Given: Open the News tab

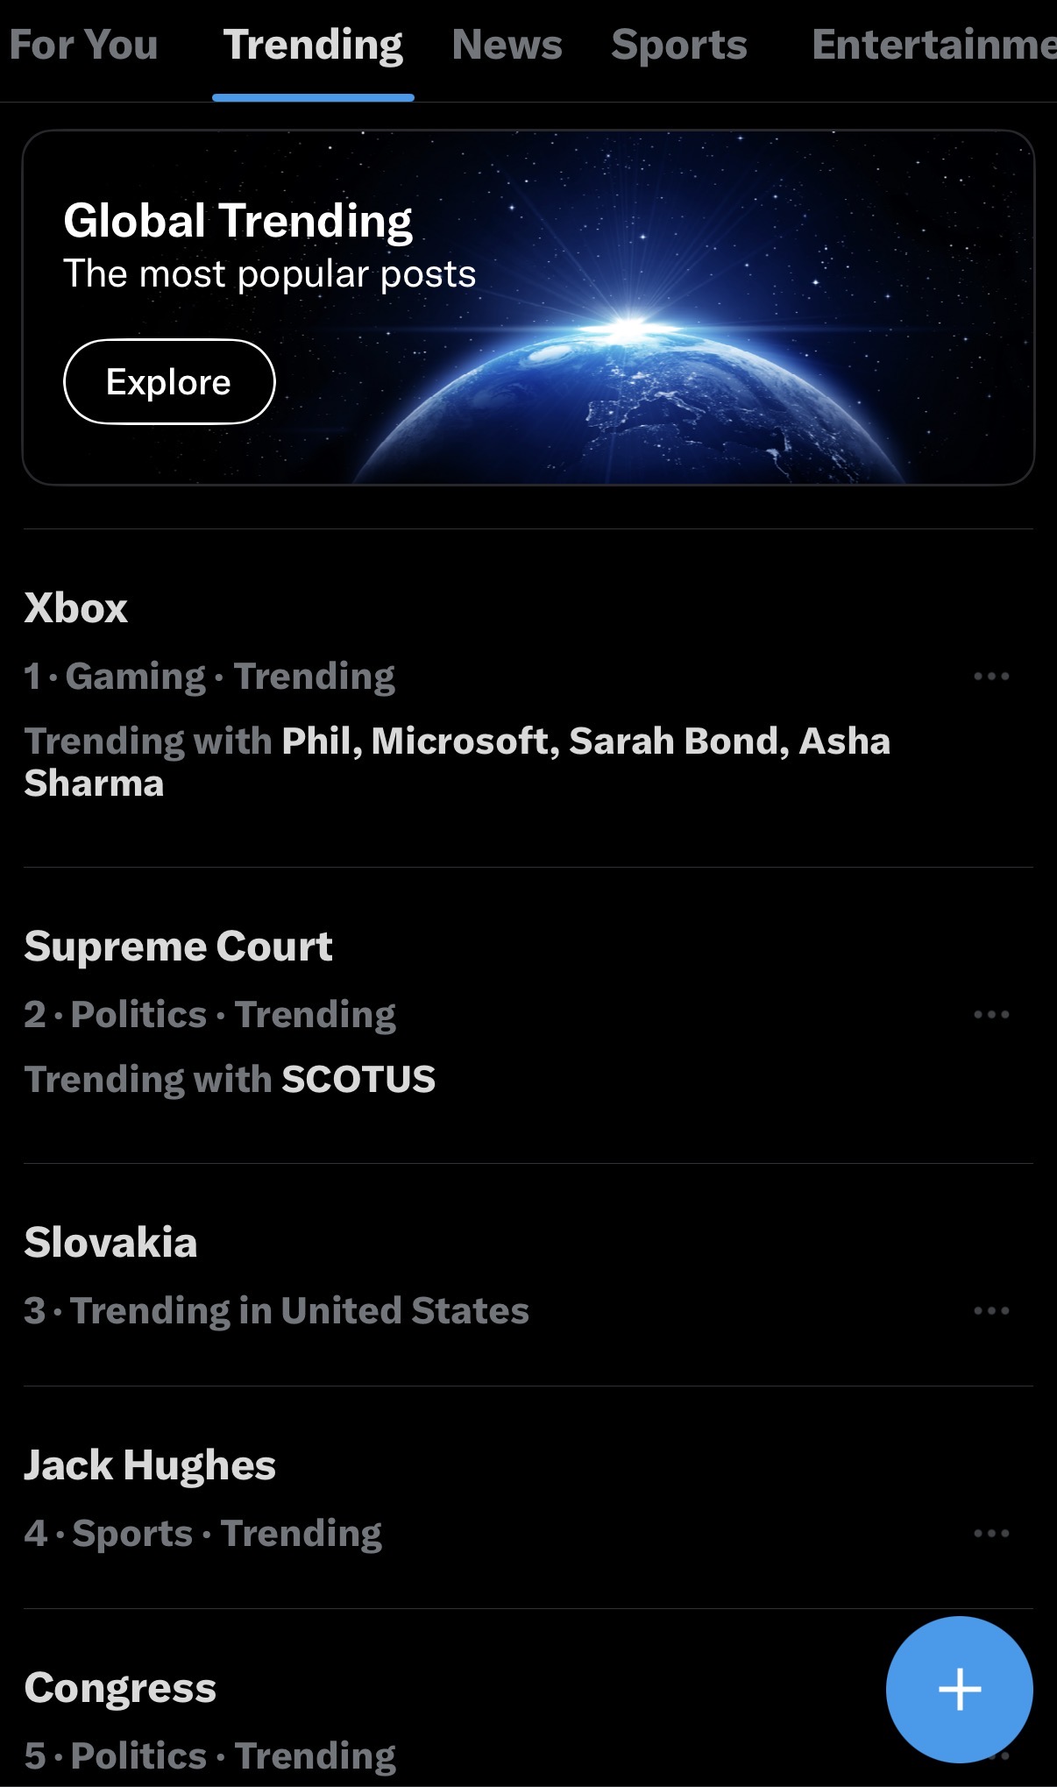Looking at the screenshot, I should 508,46.
